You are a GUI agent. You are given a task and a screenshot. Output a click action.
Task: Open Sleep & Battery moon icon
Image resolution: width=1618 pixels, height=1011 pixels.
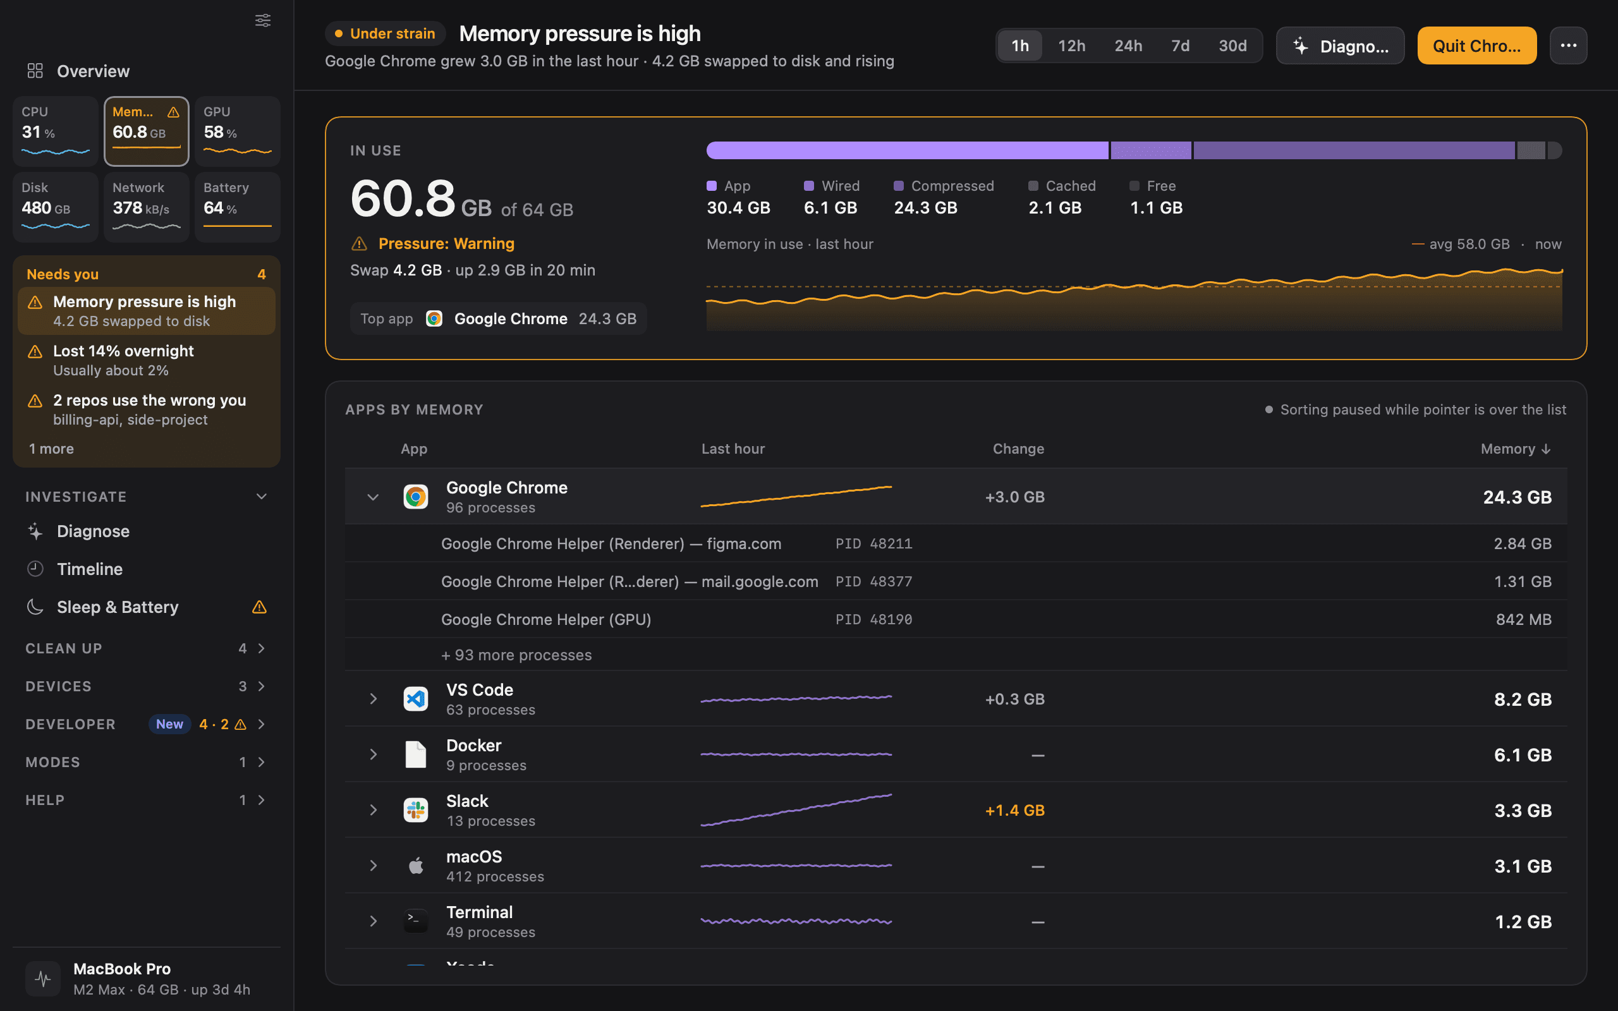coord(35,607)
